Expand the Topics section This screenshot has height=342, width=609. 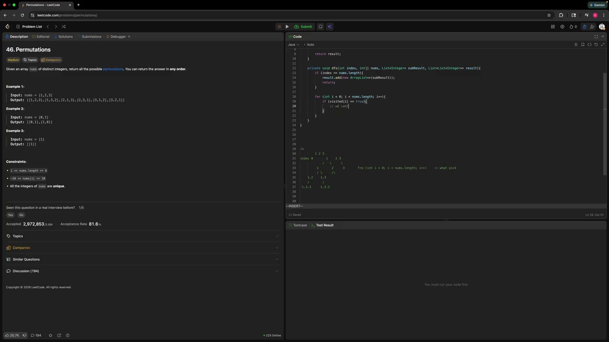click(x=143, y=236)
